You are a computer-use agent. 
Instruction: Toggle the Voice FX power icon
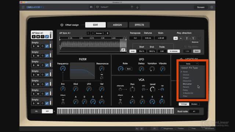click(181, 59)
